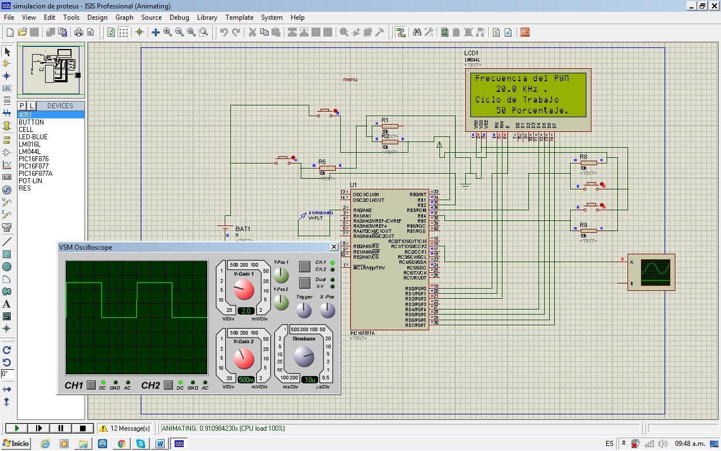Adjust the Timebase knob on the oscilloscope
721x451 pixels.
(x=303, y=357)
